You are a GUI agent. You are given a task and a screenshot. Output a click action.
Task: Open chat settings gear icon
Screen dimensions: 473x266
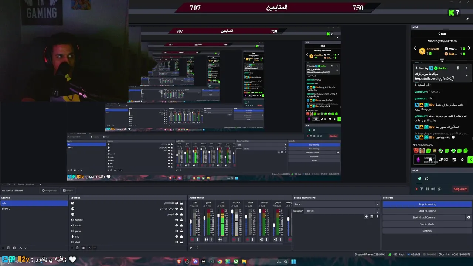click(462, 160)
